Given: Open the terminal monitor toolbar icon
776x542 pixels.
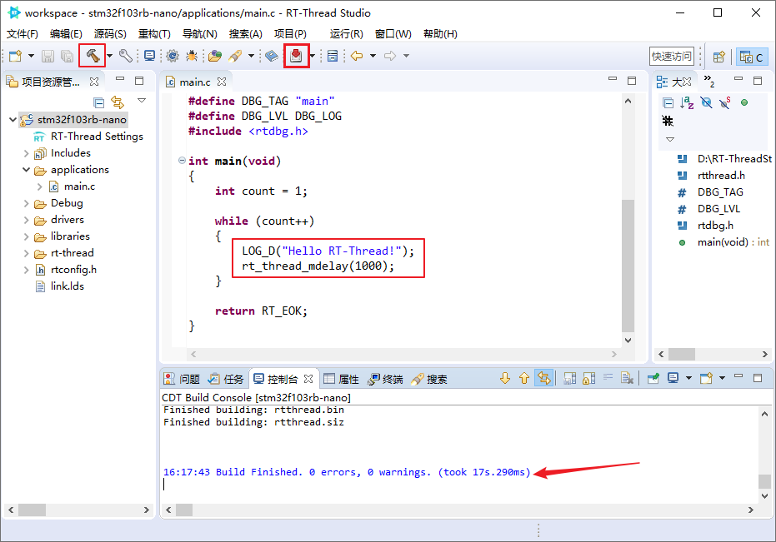Looking at the screenshot, I should pyautogui.click(x=149, y=56).
